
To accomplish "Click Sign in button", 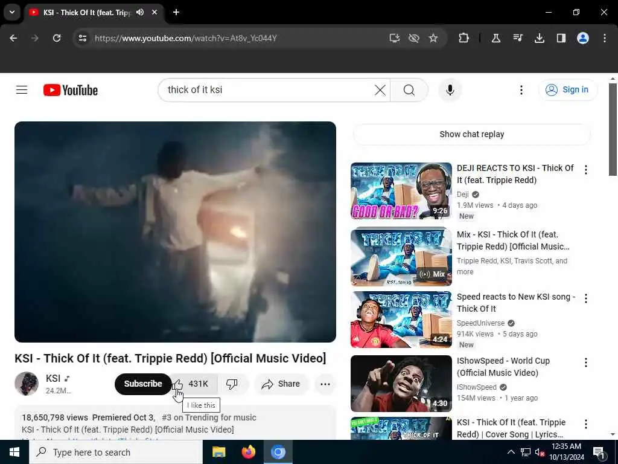I will pyautogui.click(x=567, y=90).
